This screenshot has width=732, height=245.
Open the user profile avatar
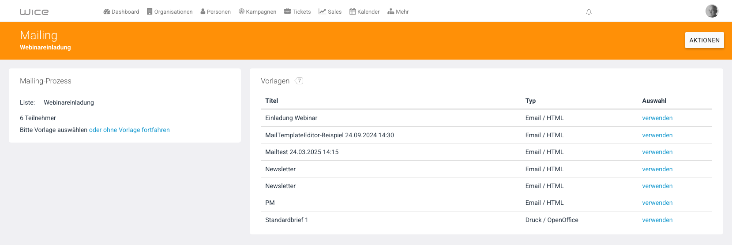pyautogui.click(x=712, y=11)
